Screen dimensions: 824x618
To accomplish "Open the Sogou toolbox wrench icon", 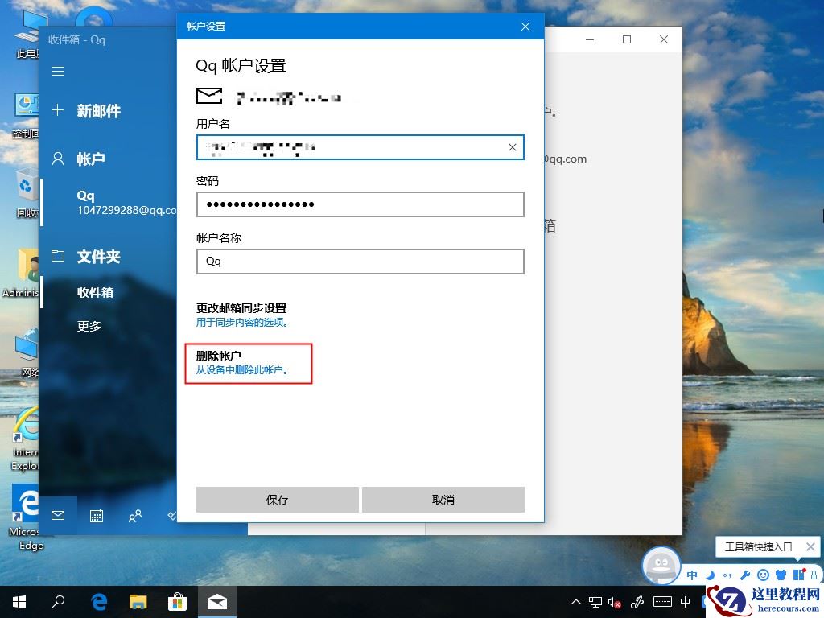I will pos(744,575).
